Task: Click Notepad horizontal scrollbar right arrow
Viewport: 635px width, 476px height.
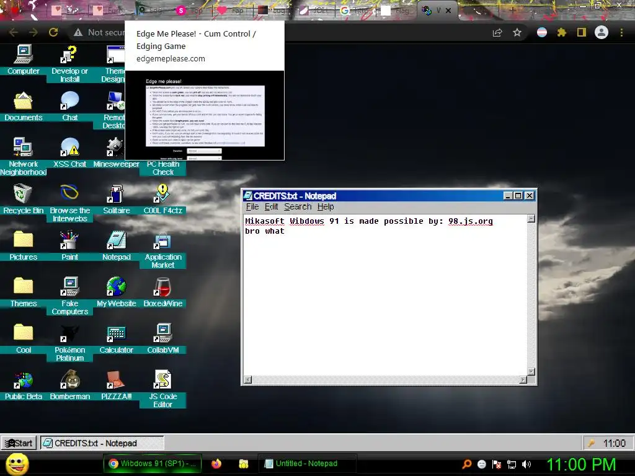Action: pyautogui.click(x=523, y=380)
